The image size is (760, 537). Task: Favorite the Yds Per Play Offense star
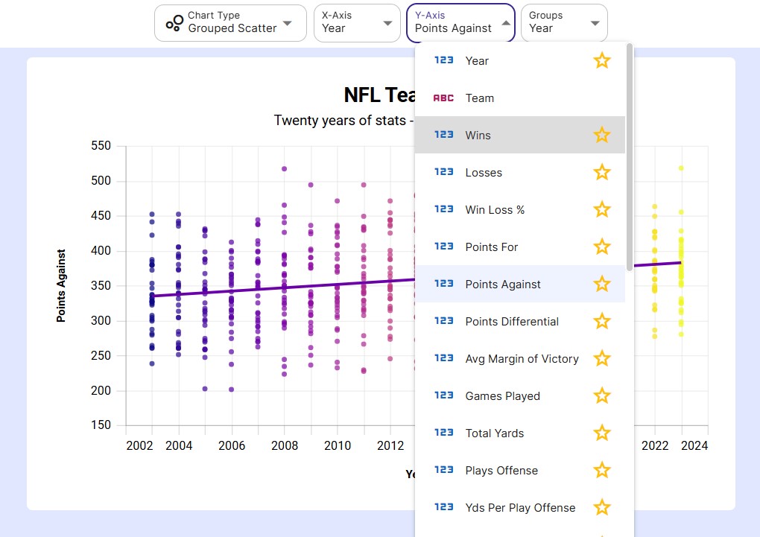(601, 508)
